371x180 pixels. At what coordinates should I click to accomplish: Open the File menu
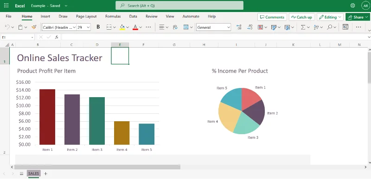coord(8,16)
